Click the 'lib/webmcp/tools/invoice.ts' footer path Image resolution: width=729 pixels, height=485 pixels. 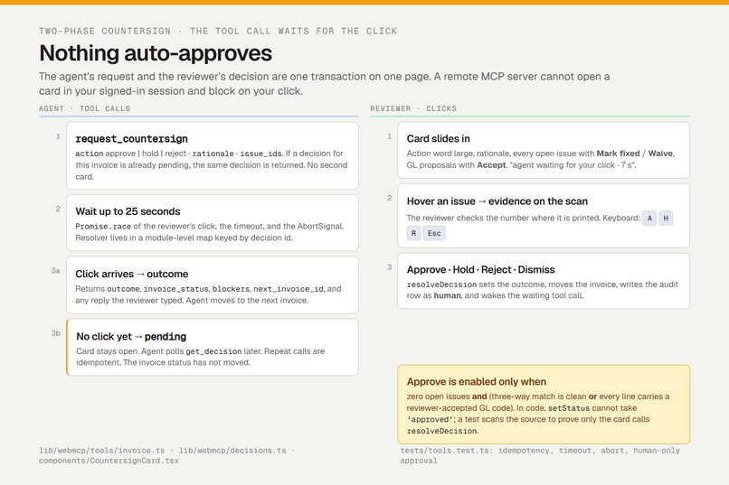102,450
